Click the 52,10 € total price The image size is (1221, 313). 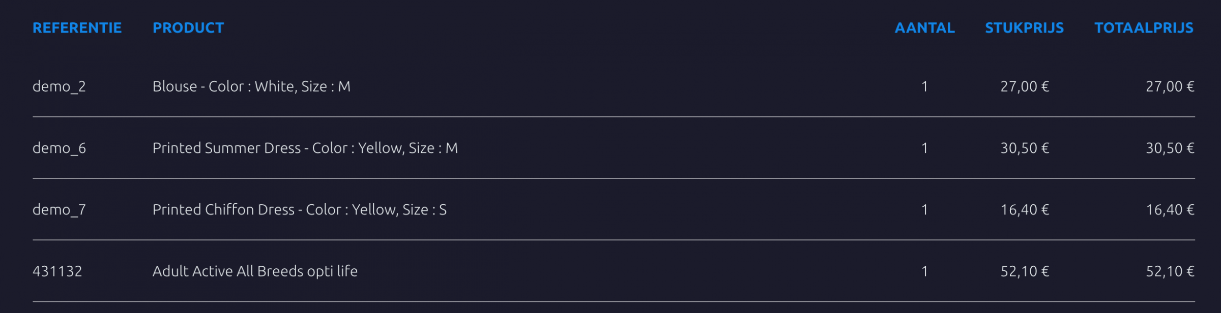pyautogui.click(x=1170, y=271)
